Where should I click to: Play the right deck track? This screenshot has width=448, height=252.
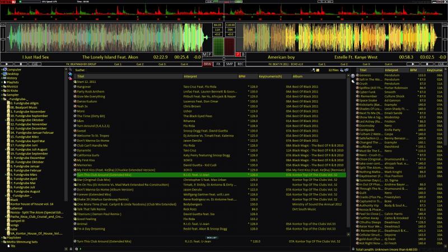pos(413,64)
